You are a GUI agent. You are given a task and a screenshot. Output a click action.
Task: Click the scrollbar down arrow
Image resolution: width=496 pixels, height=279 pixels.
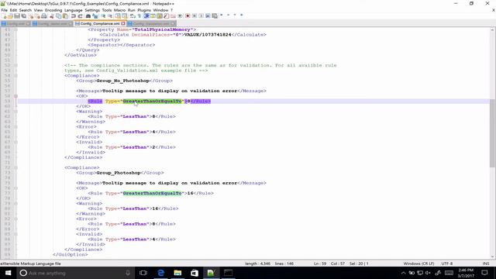(x=493, y=257)
